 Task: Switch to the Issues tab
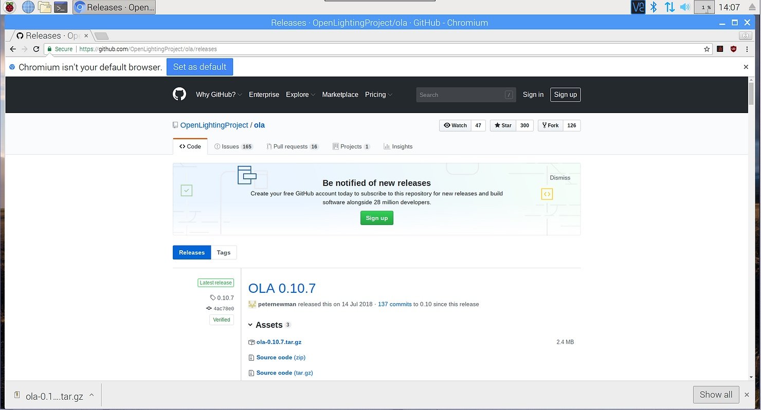click(230, 146)
